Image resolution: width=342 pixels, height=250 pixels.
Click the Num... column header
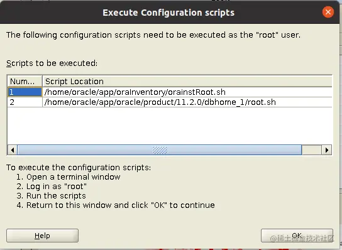(x=25, y=81)
